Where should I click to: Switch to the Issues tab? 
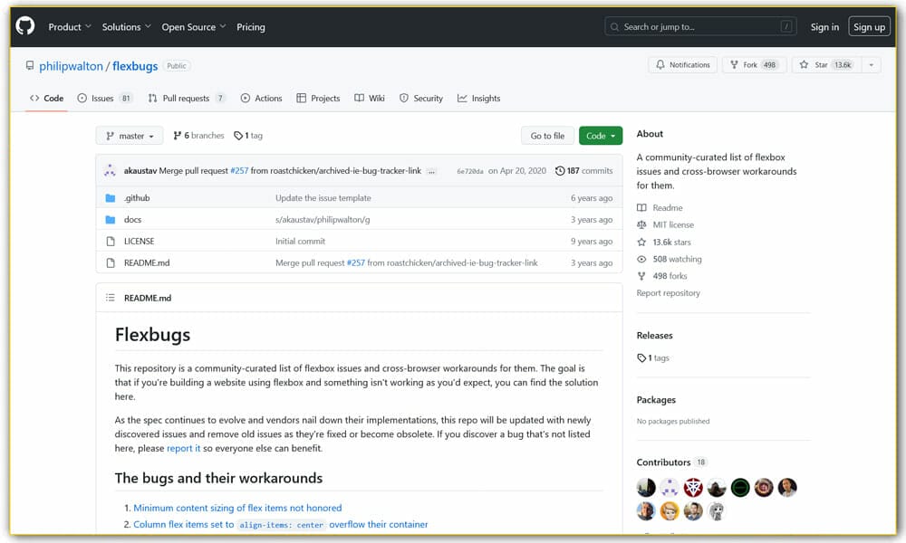pos(101,99)
